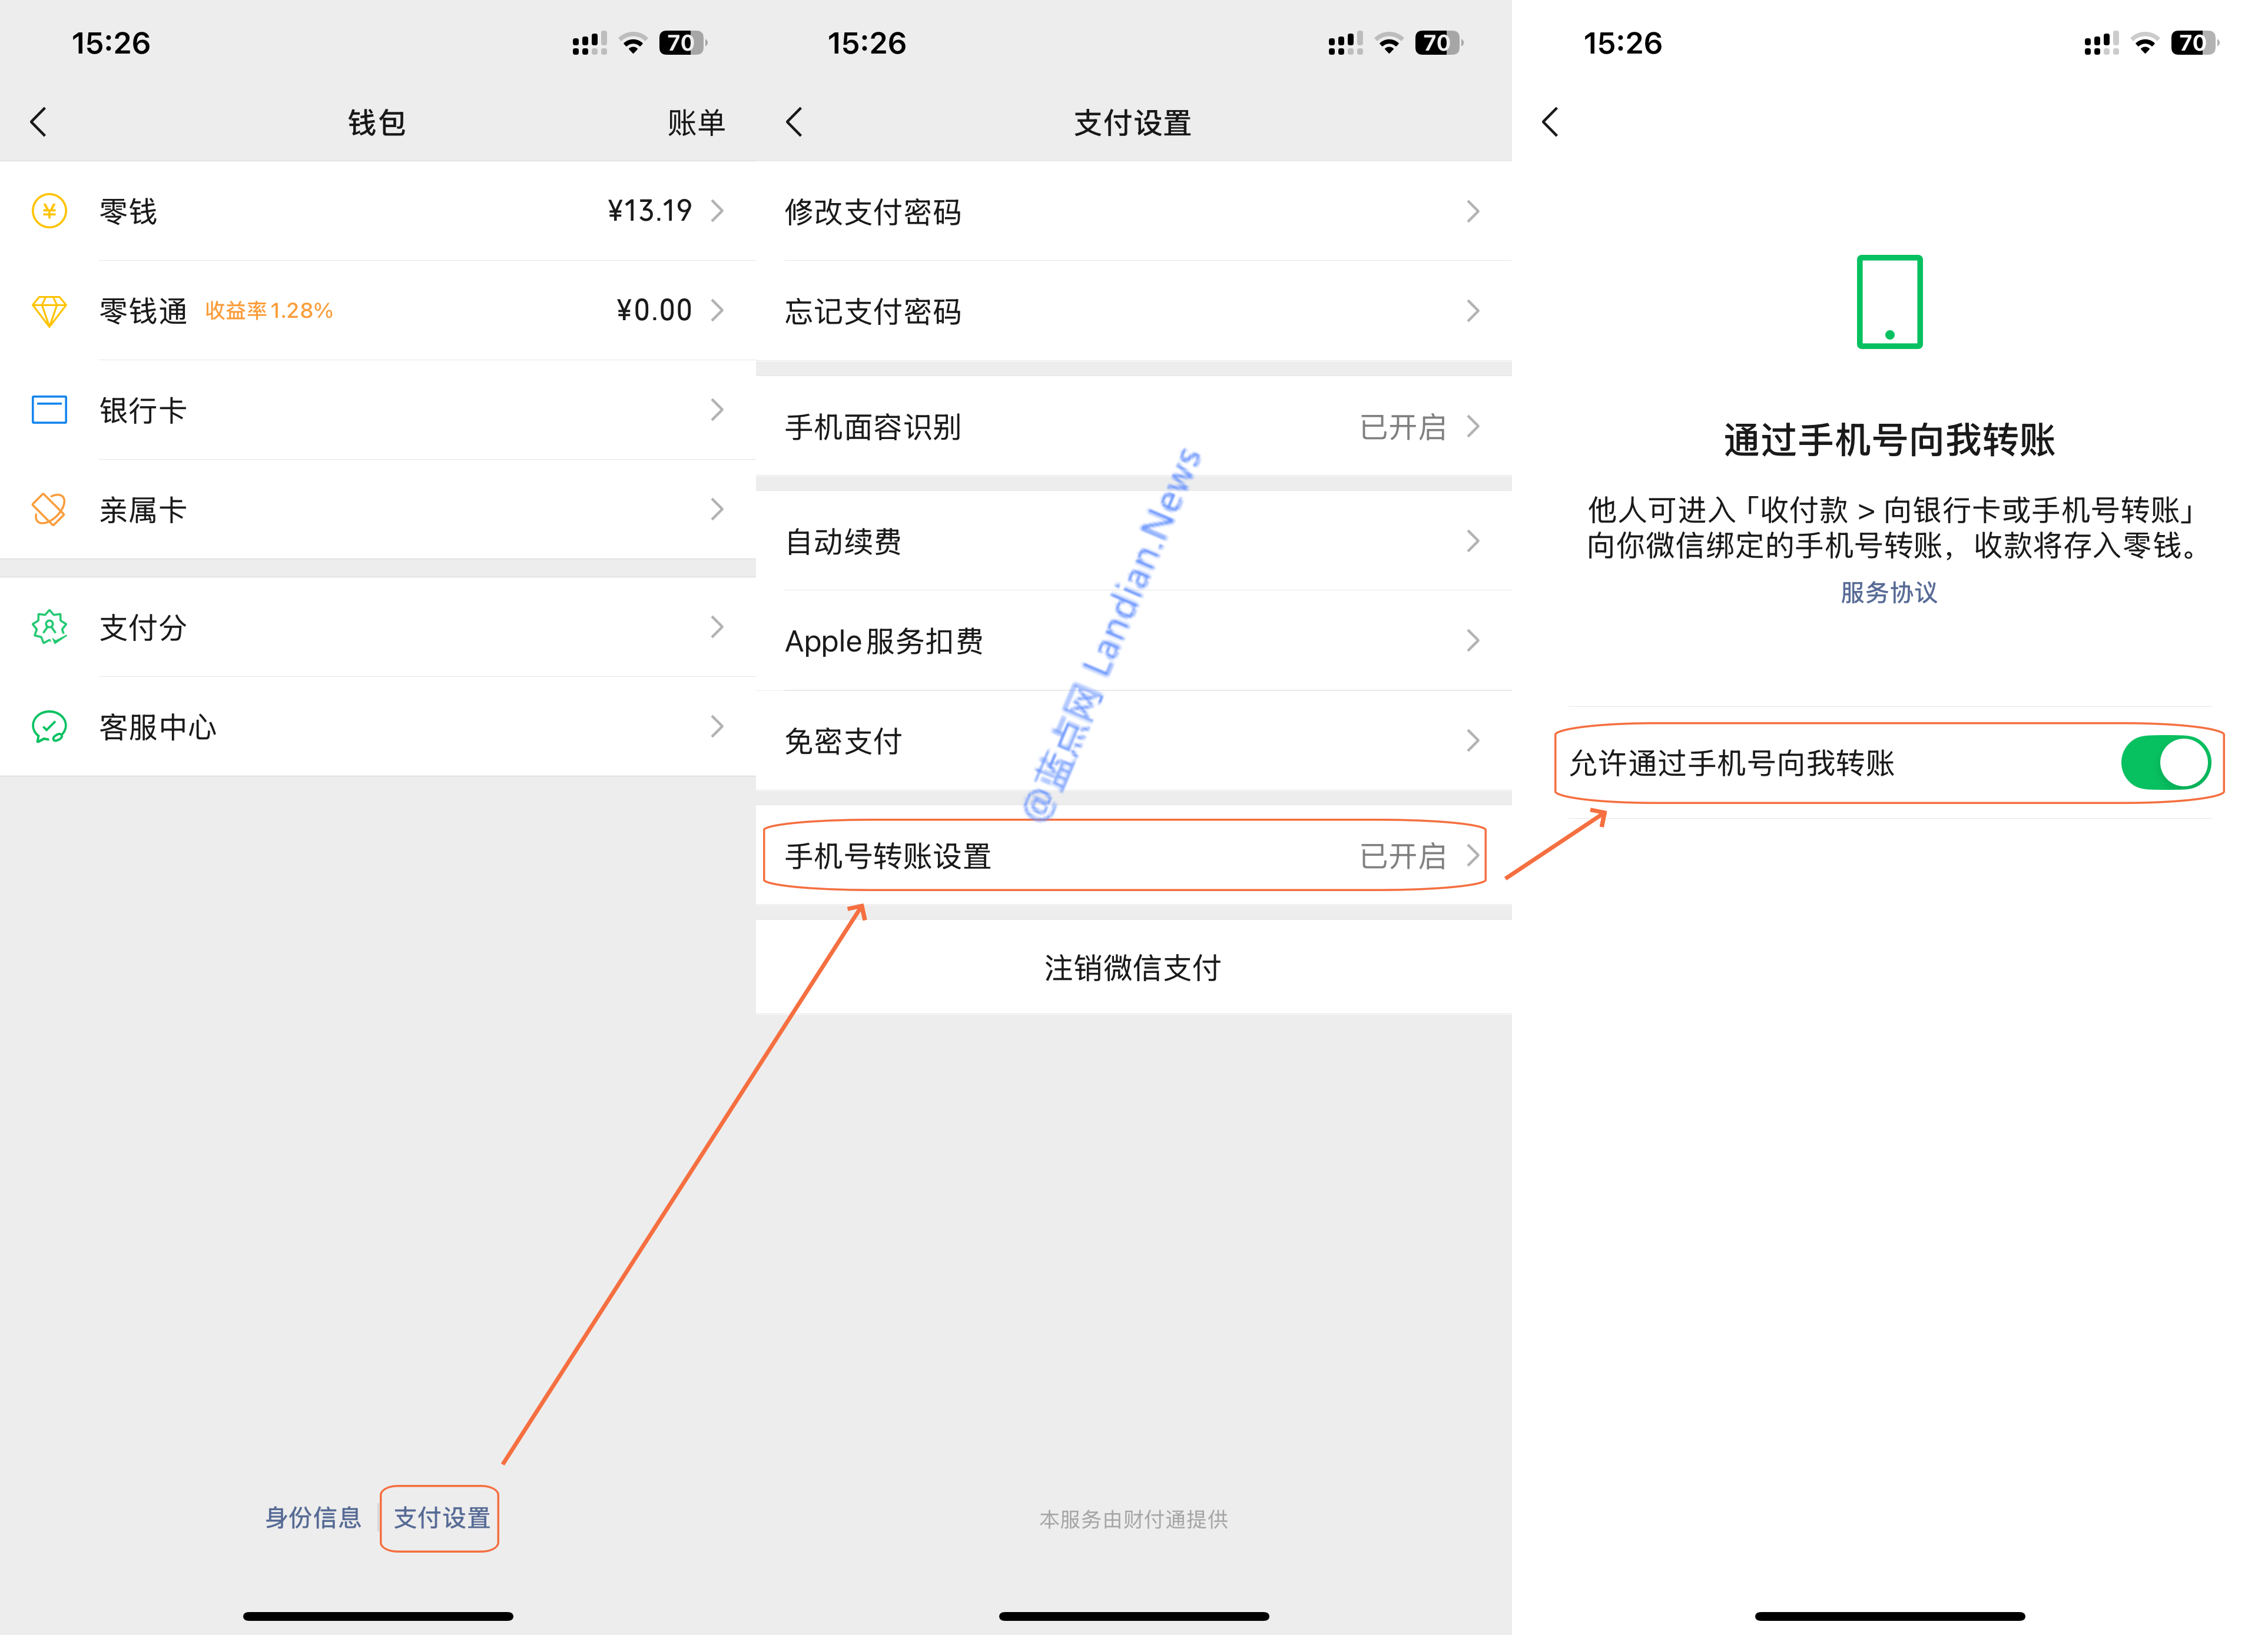Go back from the 支付设置 screen
The width and height of the screenshot is (2268, 1635).
click(x=794, y=122)
